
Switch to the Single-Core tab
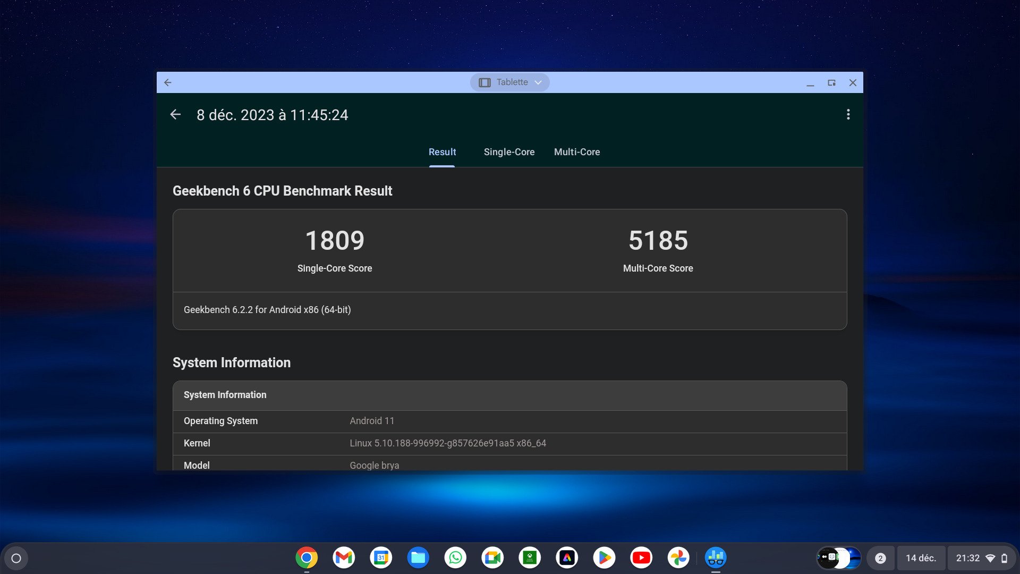pyautogui.click(x=508, y=152)
